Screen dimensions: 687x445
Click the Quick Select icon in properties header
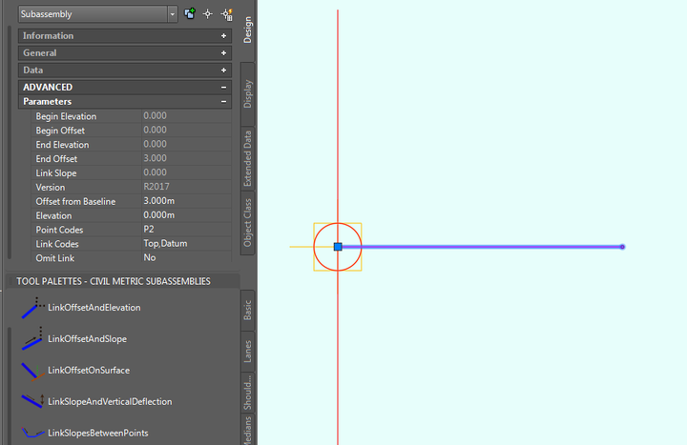pyautogui.click(x=226, y=14)
